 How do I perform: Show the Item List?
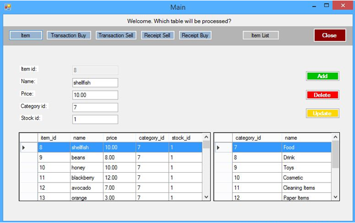click(261, 36)
